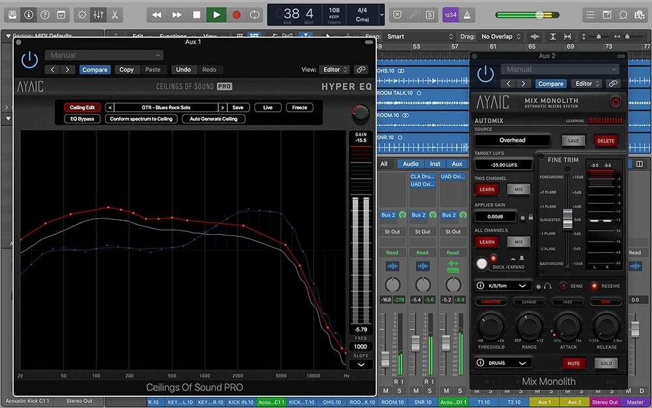The height and width of the screenshot is (408, 652).
Task: Open the Library icon in Logic toolbar
Action: click(12, 15)
